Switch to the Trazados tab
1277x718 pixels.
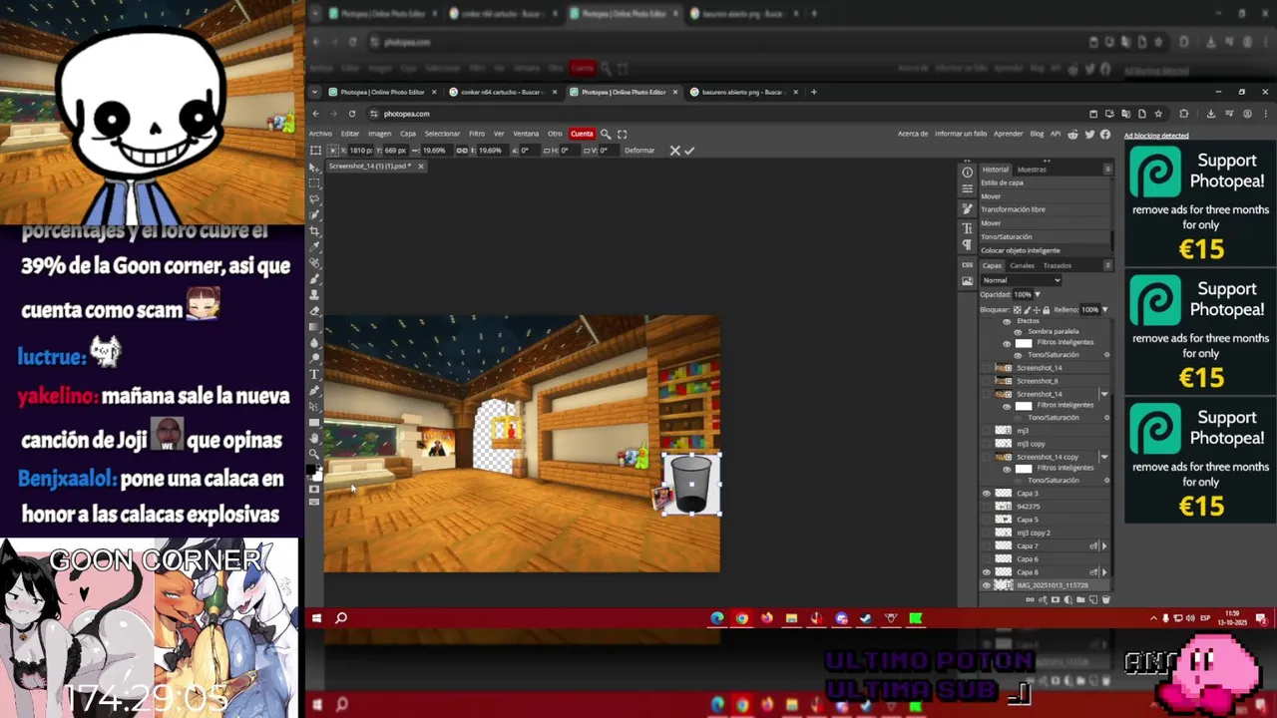pos(1058,265)
